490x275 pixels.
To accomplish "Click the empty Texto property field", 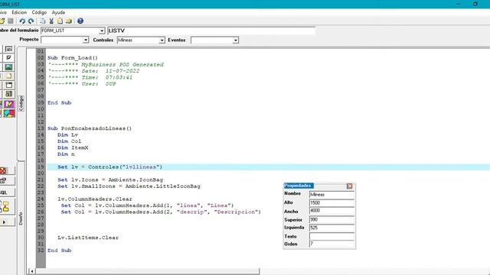I will [x=332, y=236].
